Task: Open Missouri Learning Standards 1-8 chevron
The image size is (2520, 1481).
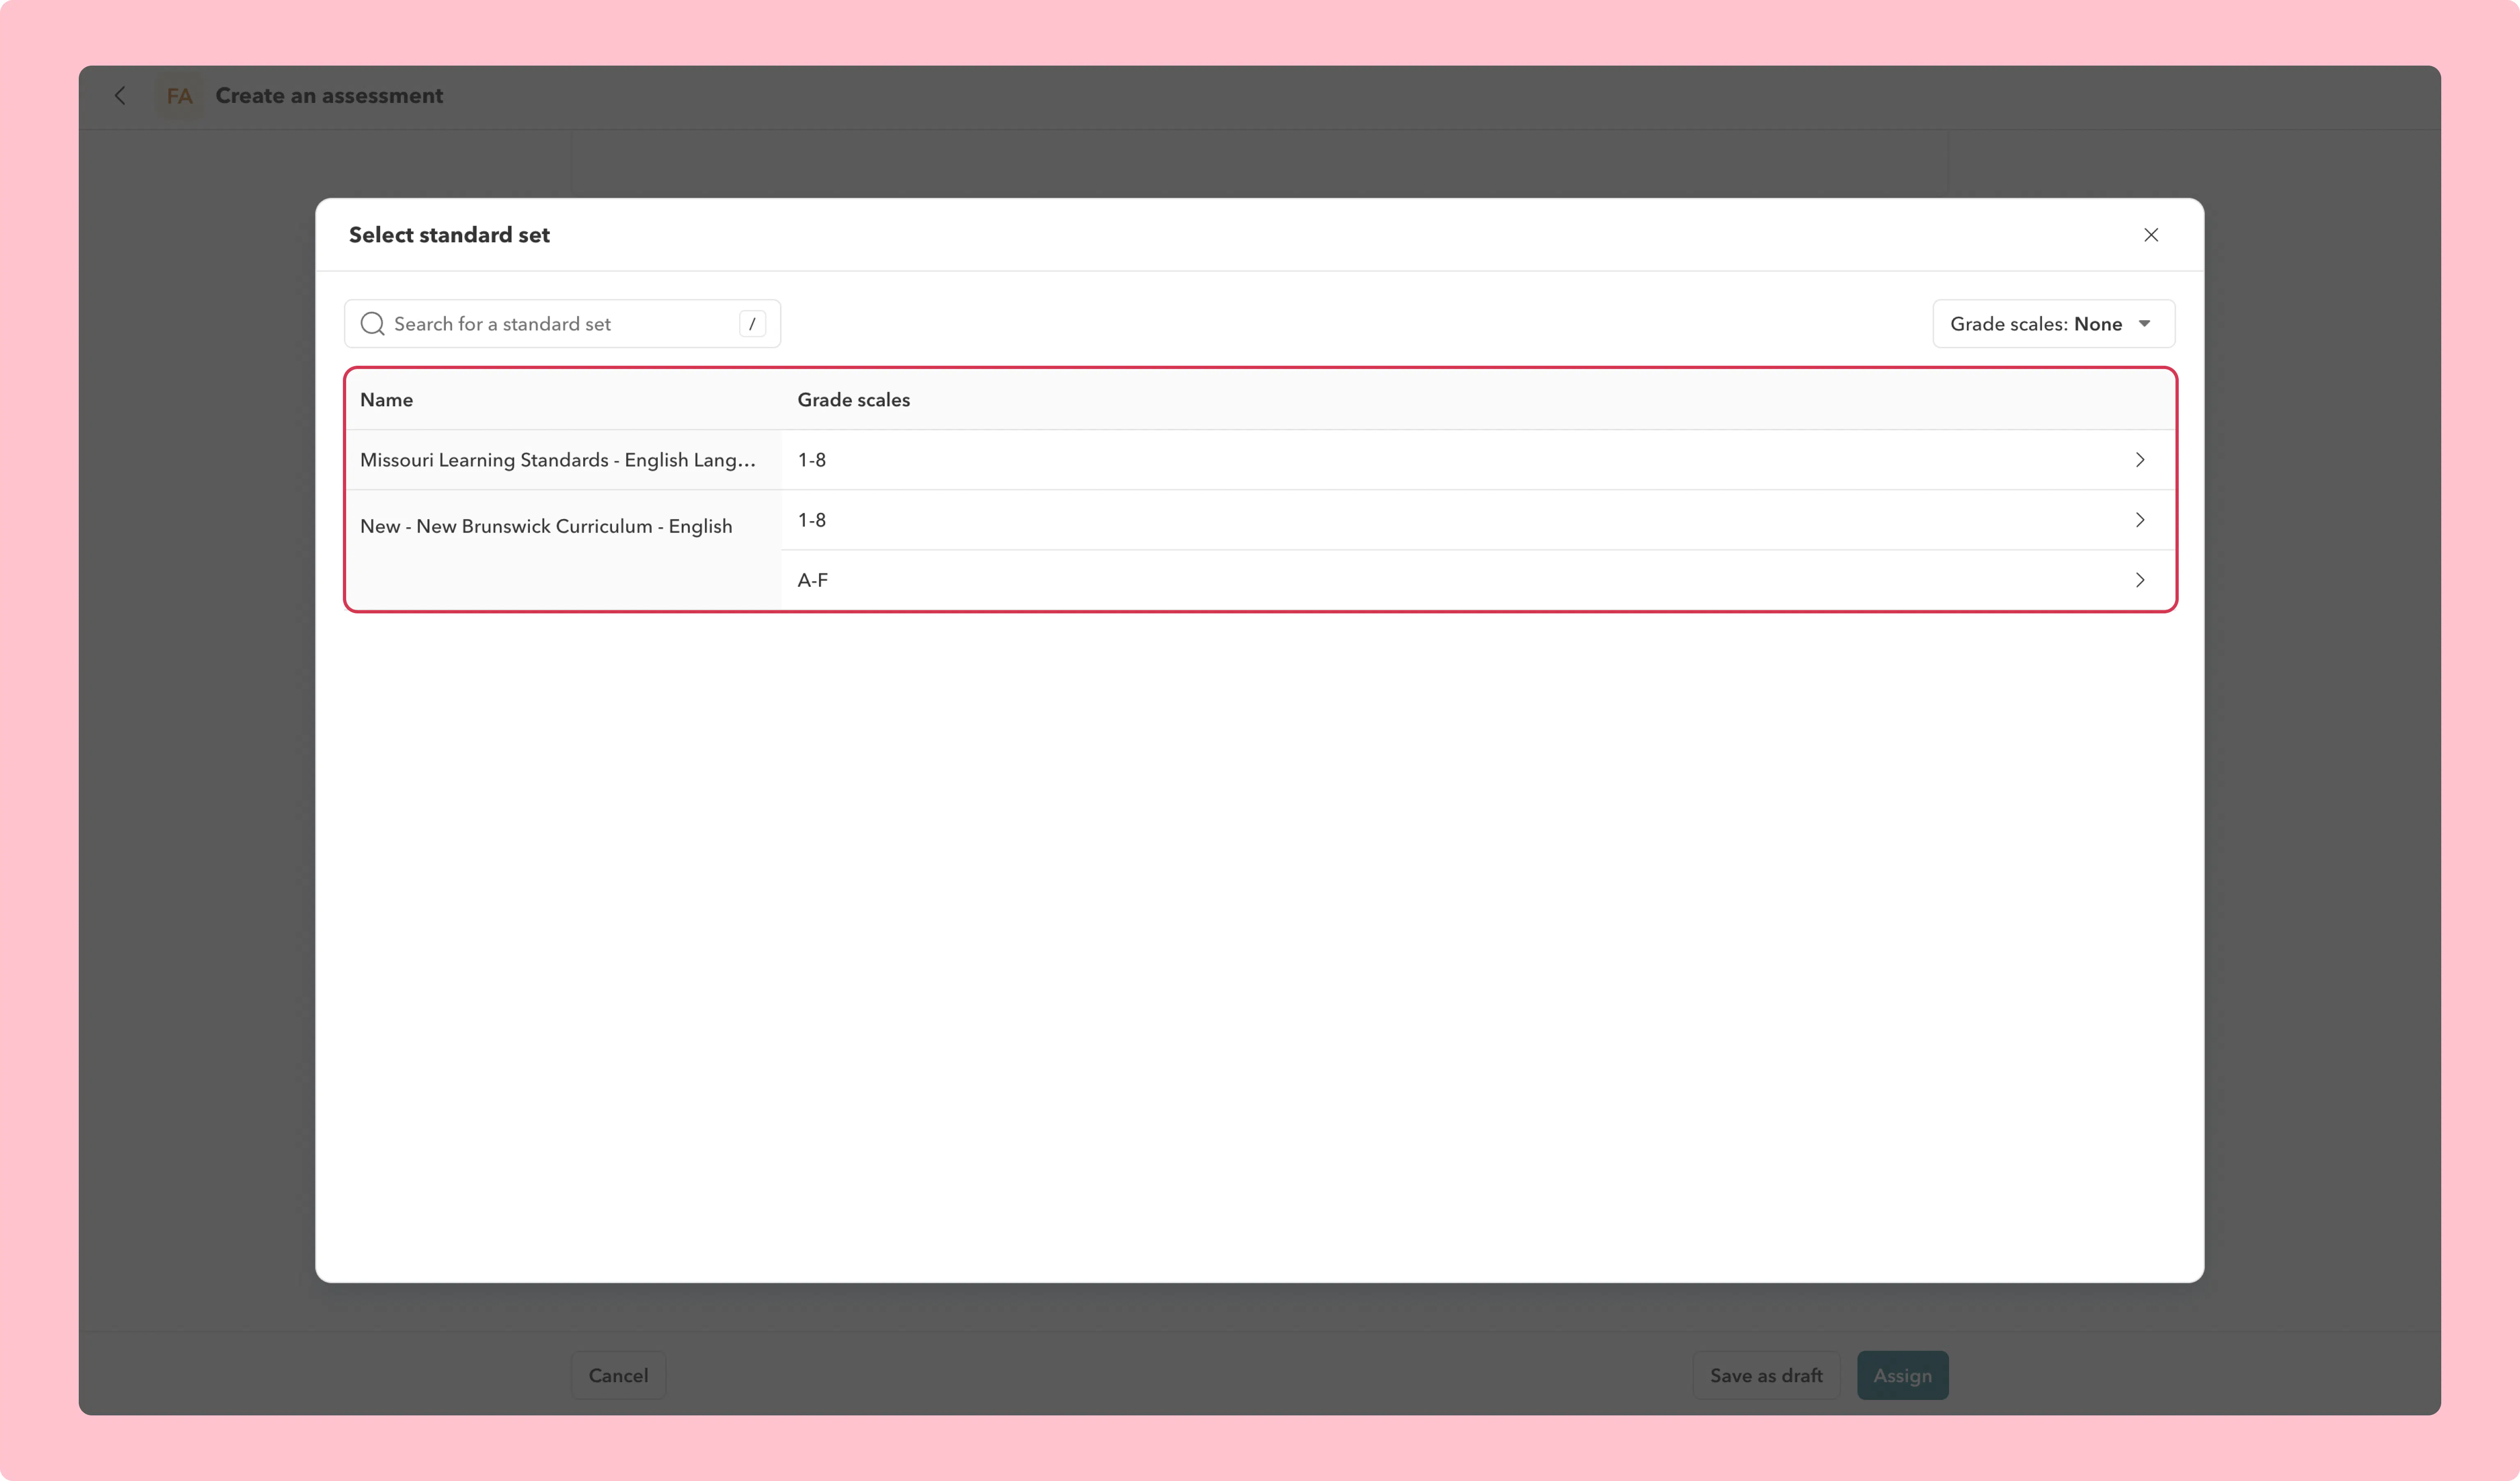Action: point(2140,460)
